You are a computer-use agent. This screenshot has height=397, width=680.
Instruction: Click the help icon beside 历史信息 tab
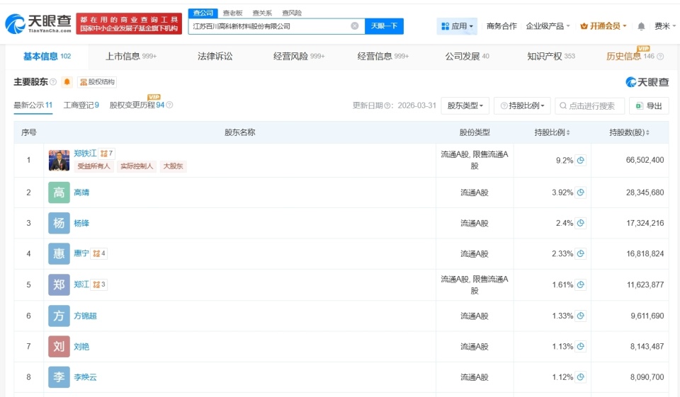coord(660,57)
